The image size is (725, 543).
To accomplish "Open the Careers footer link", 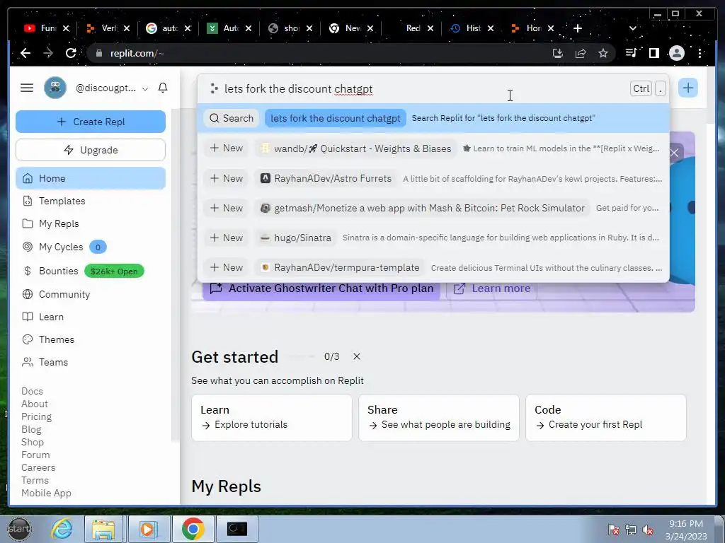I will click(x=38, y=467).
